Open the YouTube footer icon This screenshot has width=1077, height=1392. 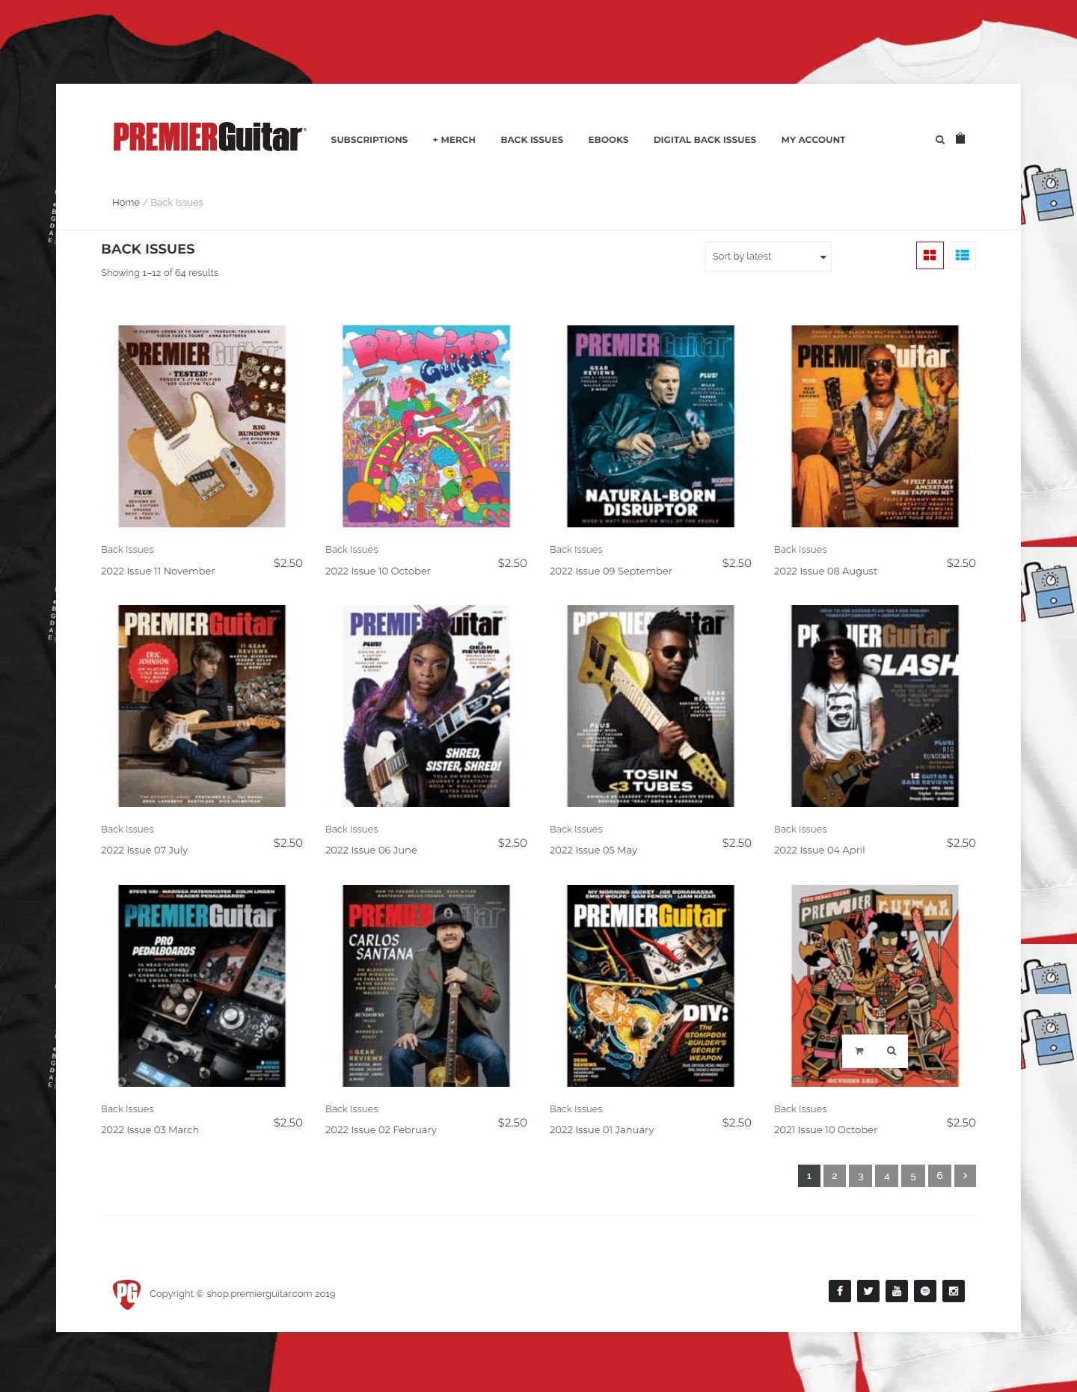click(896, 1291)
